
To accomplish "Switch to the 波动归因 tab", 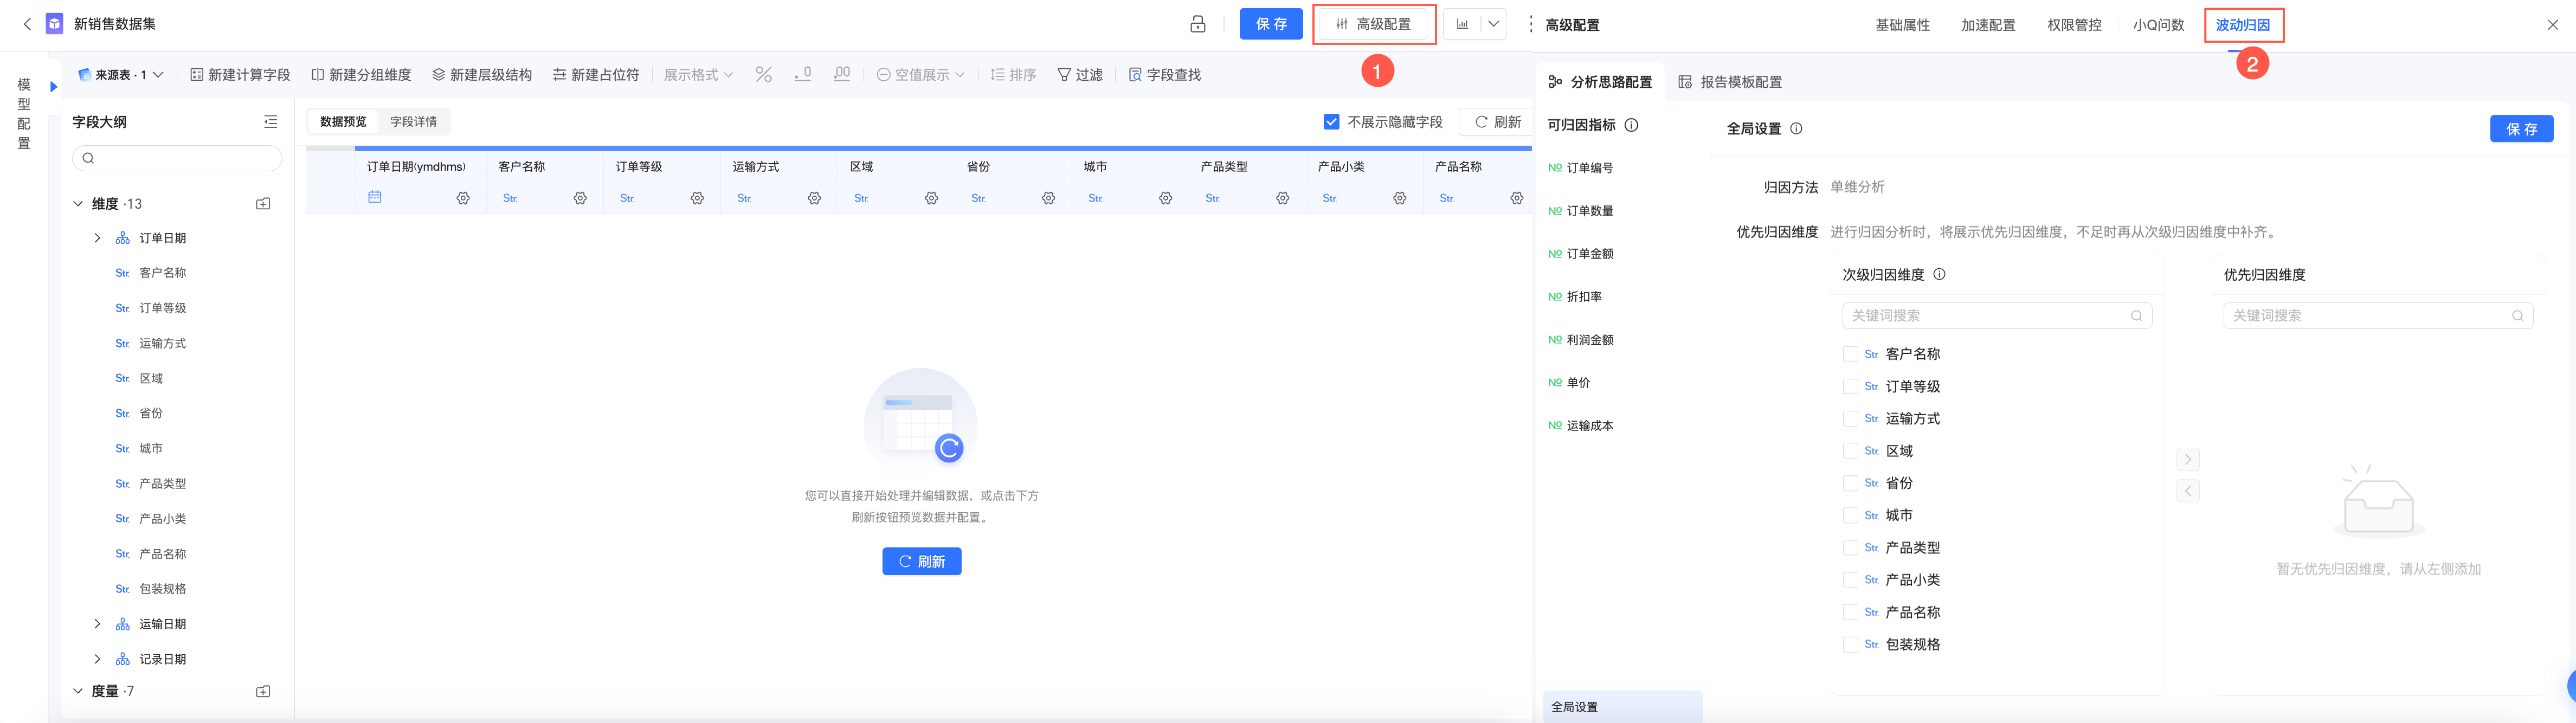I will (x=2243, y=25).
